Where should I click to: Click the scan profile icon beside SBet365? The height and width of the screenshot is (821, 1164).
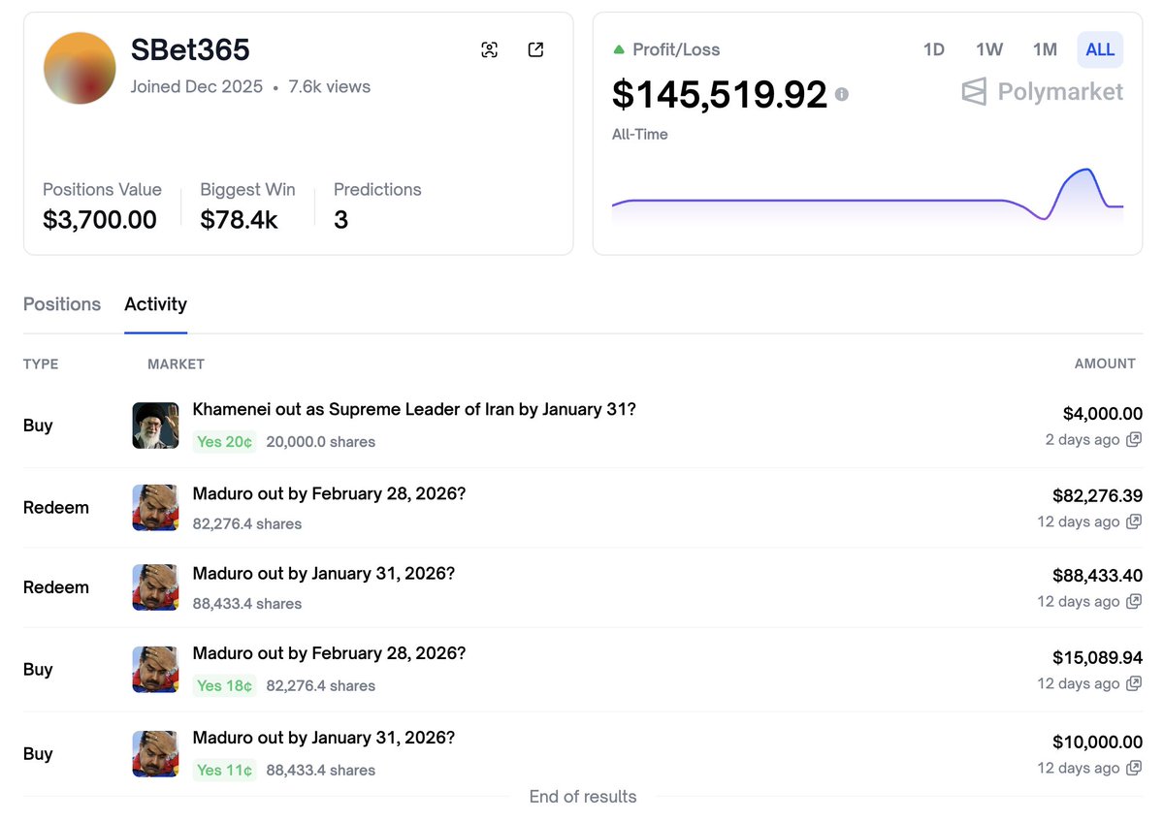tap(490, 50)
